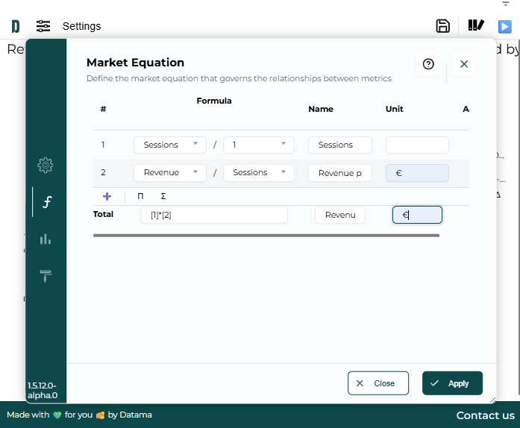Select the formula function sidebar tab
Viewport: 520px width, 428px height.
click(46, 202)
